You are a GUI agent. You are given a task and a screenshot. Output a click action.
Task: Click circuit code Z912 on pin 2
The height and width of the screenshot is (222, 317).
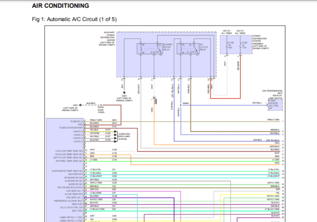point(115,123)
